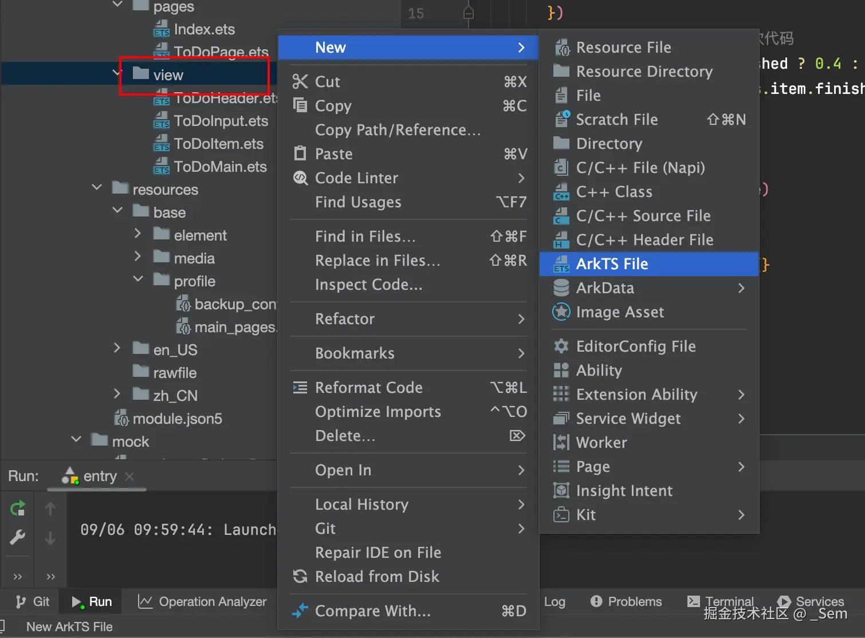Image resolution: width=865 pixels, height=638 pixels.
Task: Close the entry run tab
Action: click(x=129, y=476)
